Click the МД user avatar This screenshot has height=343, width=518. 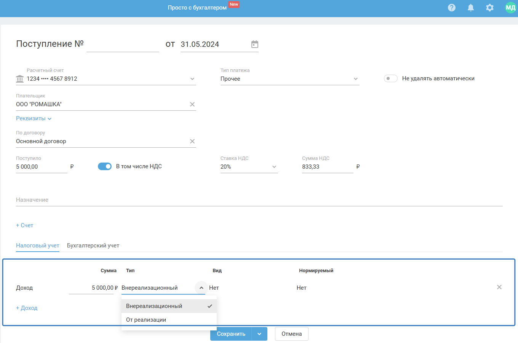510,8
